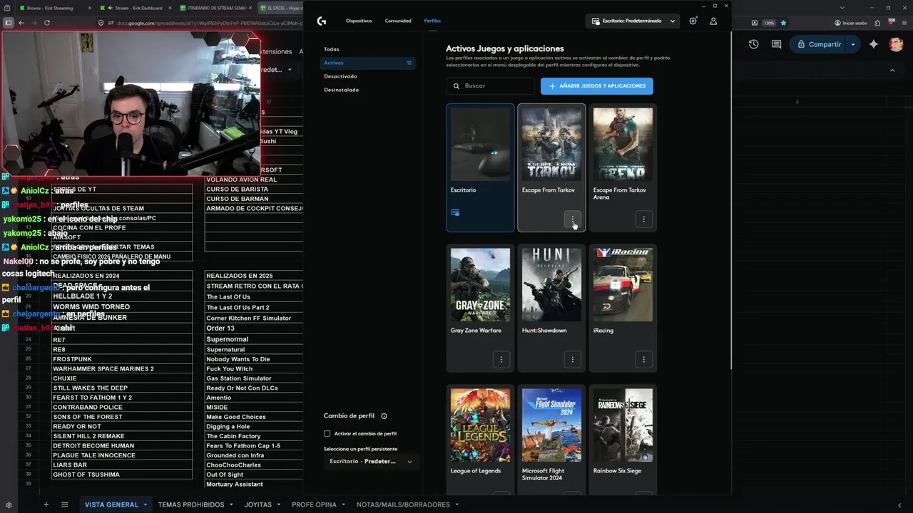
Task: Click Iniciar sesión in browser toolbar
Action: [850, 23]
